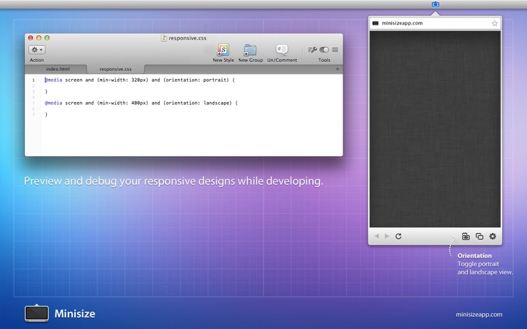The height and width of the screenshot is (329, 527).
Task: Add a new tab with the plus button
Action: (x=337, y=69)
